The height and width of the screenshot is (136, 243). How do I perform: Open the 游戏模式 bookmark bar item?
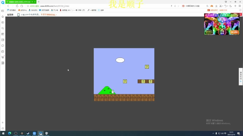pos(11,10)
